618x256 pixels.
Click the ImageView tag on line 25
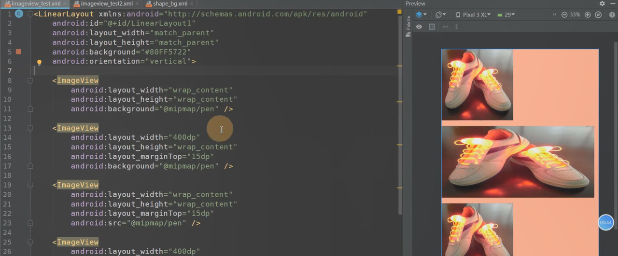point(78,242)
